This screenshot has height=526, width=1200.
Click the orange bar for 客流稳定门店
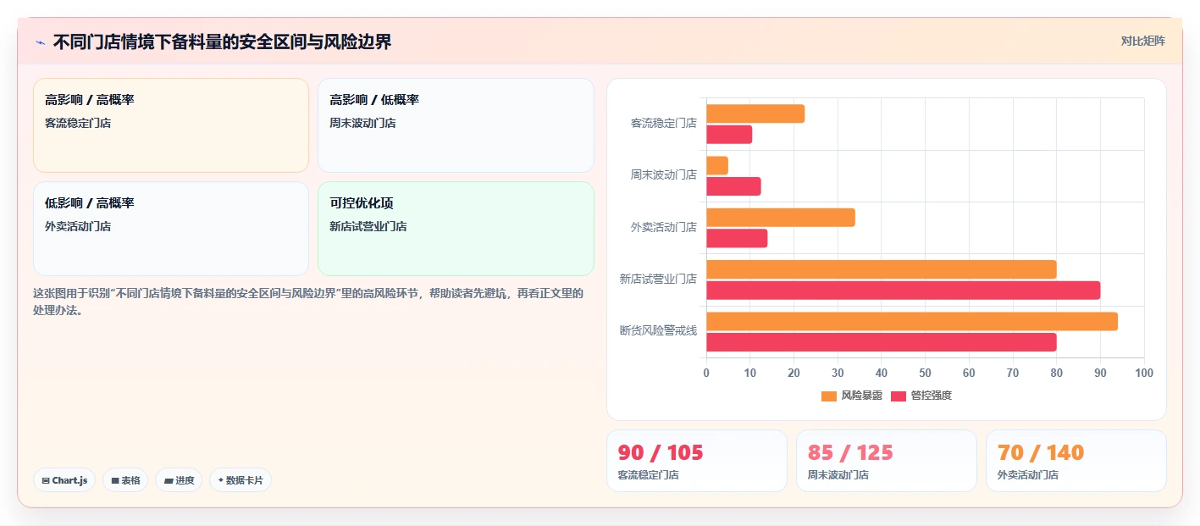click(x=755, y=114)
